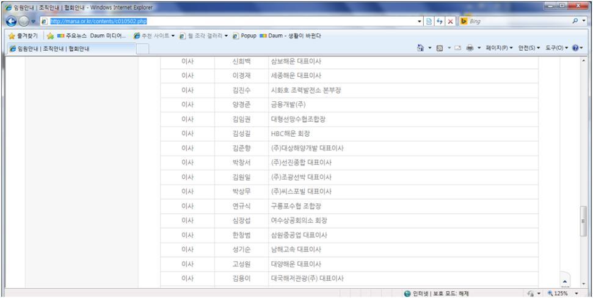Click the Refresh arrows icon
Viewport: 593px width, 298px height.
coord(440,21)
